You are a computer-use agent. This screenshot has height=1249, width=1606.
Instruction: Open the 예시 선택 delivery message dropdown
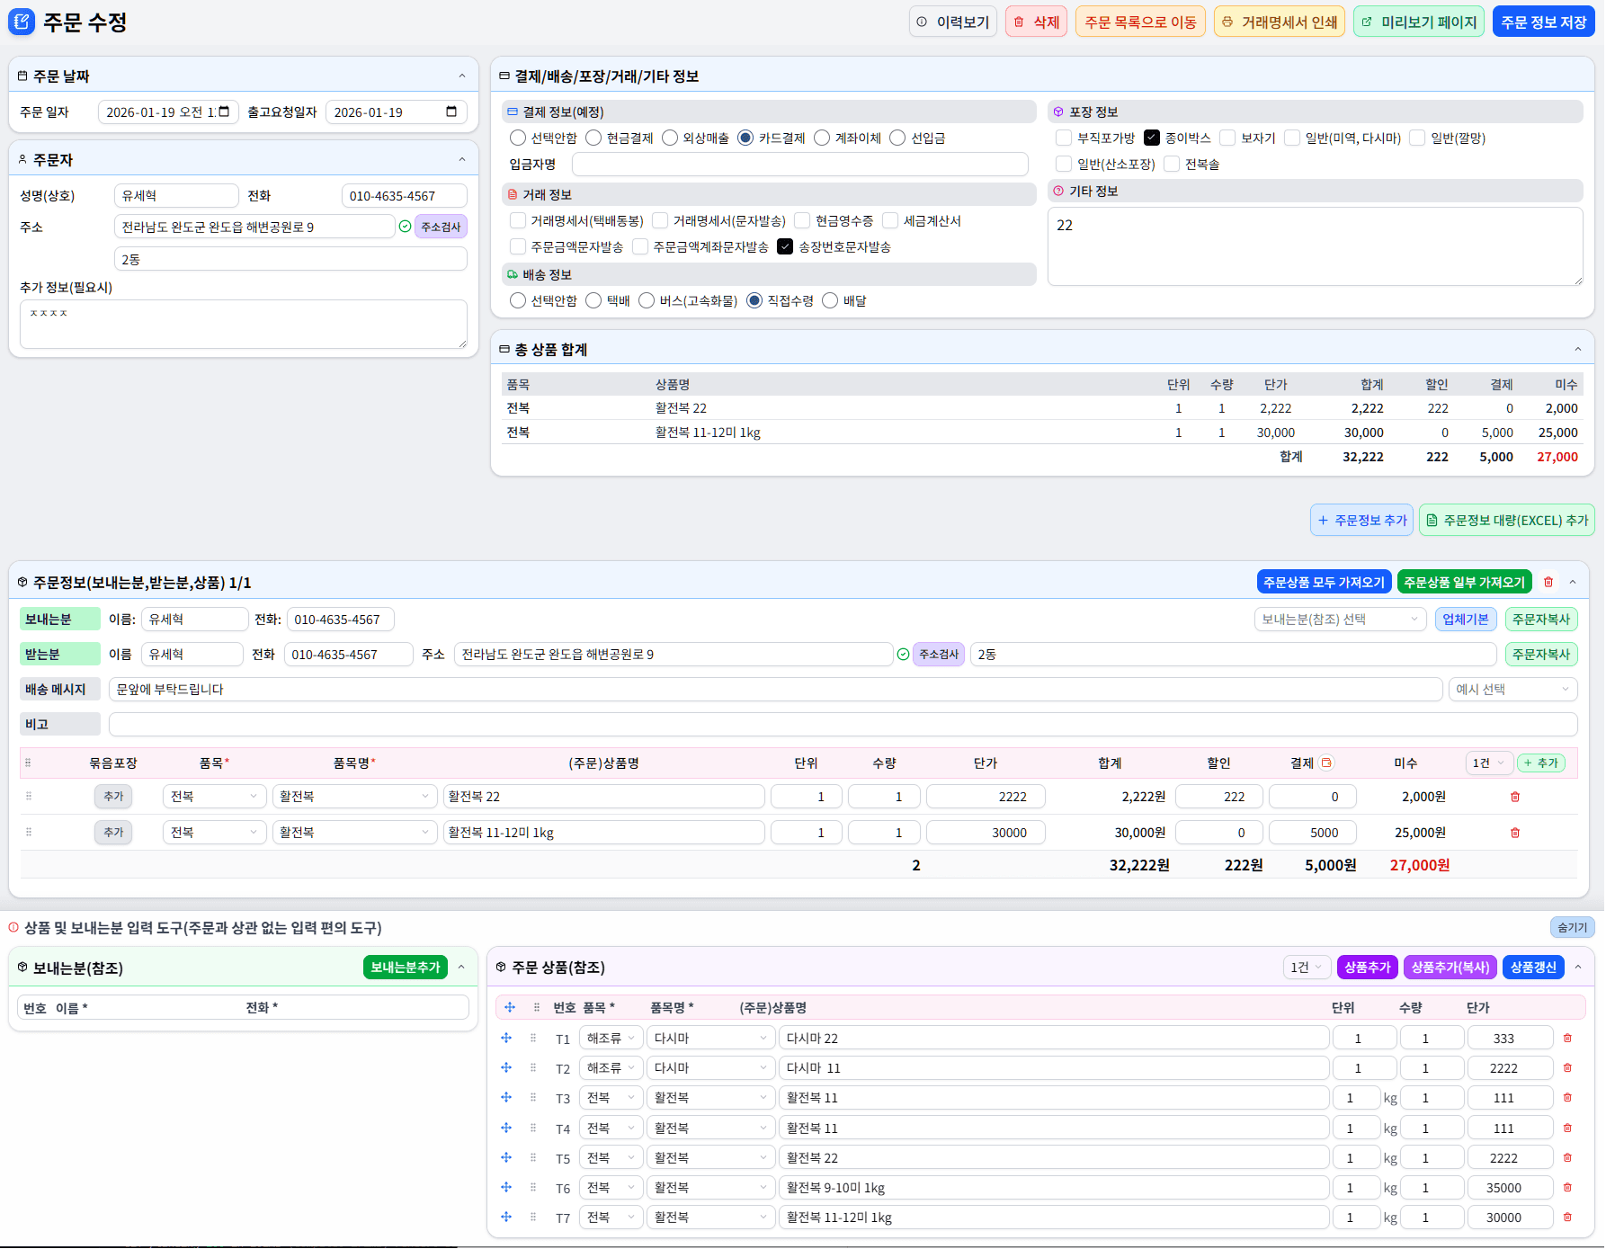coord(1512,690)
